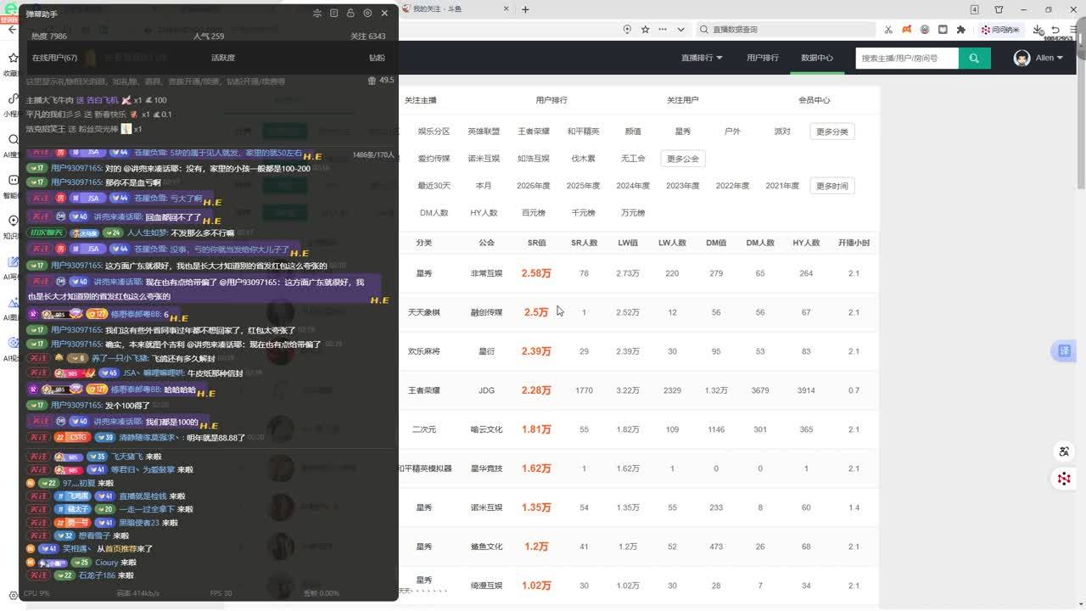Click the 更多公会 button
Image resolution: width=1086 pixels, height=611 pixels.
coord(682,159)
